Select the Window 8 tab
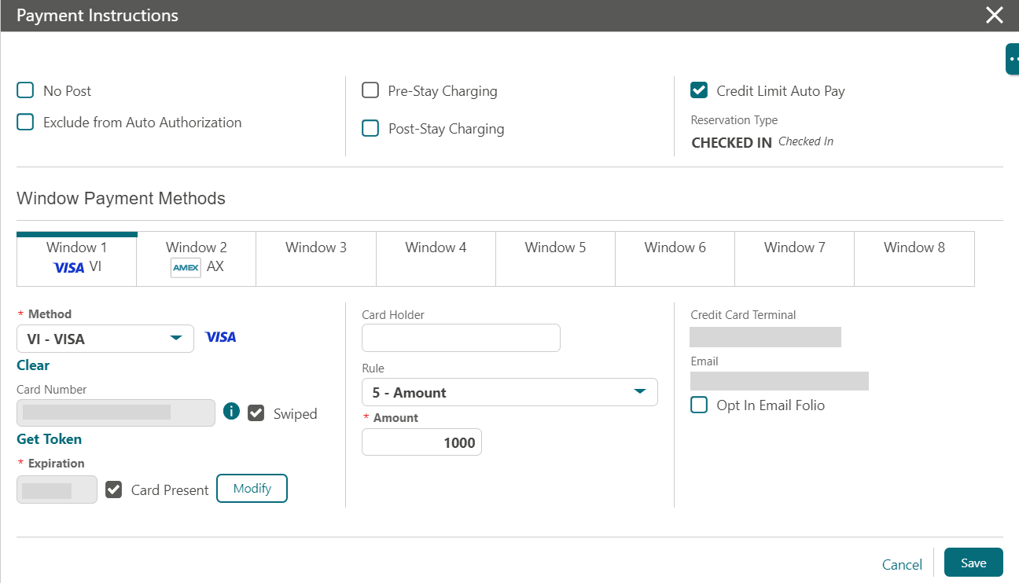 [914, 258]
